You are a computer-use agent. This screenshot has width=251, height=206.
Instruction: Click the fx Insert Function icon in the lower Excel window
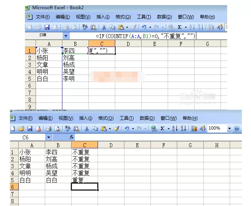click(x=72, y=137)
